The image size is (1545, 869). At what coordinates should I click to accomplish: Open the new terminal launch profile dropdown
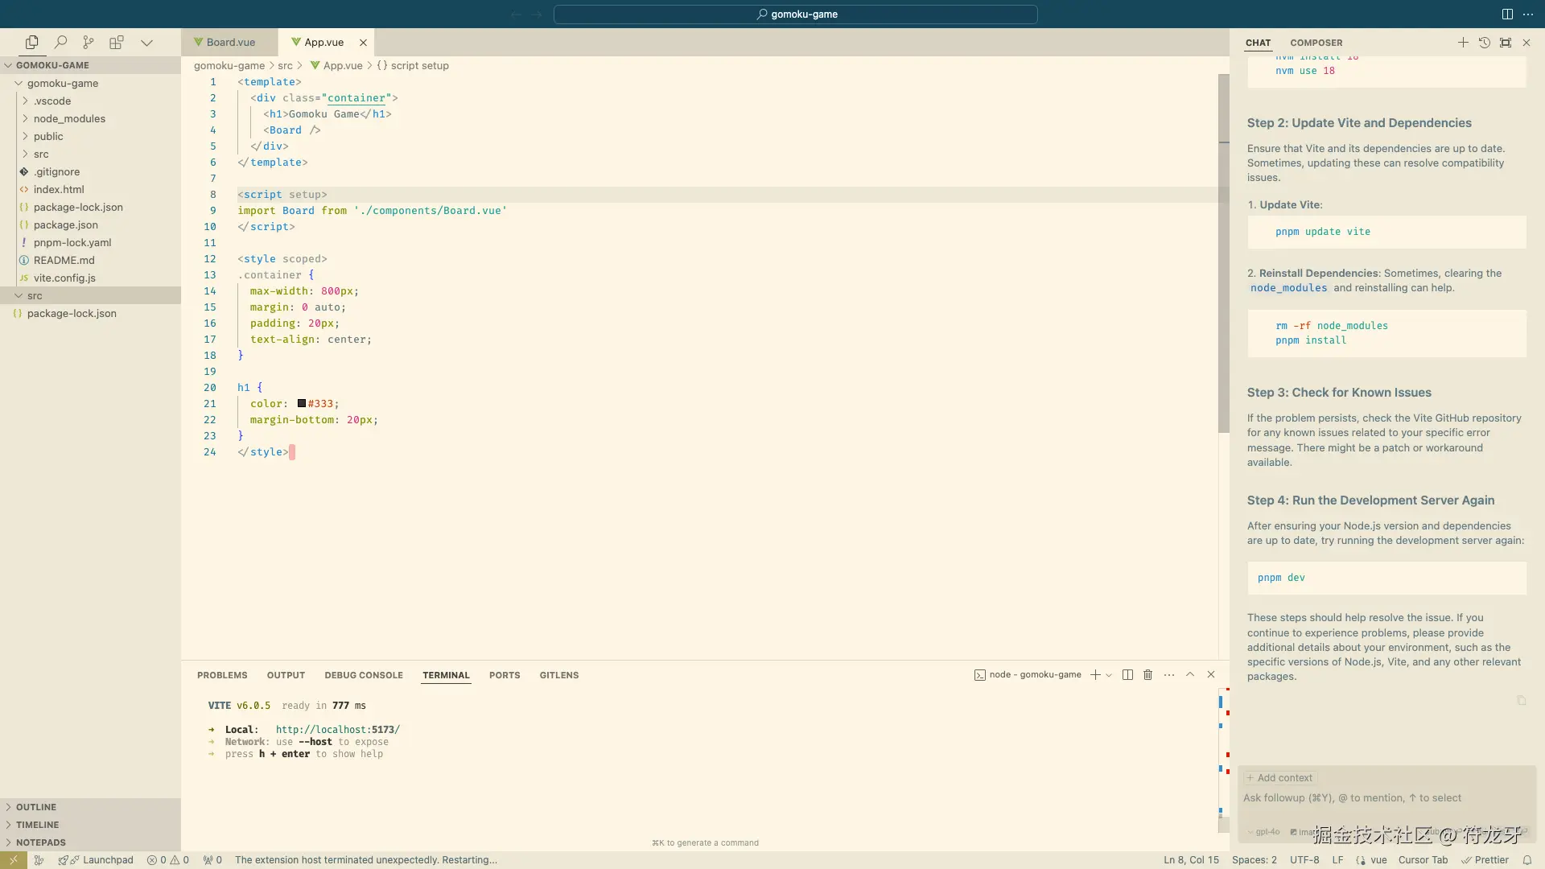tap(1109, 675)
